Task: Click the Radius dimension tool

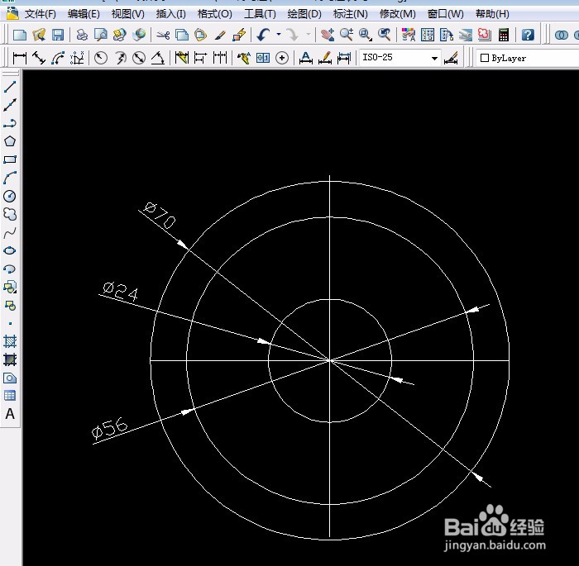Action: pos(101,58)
